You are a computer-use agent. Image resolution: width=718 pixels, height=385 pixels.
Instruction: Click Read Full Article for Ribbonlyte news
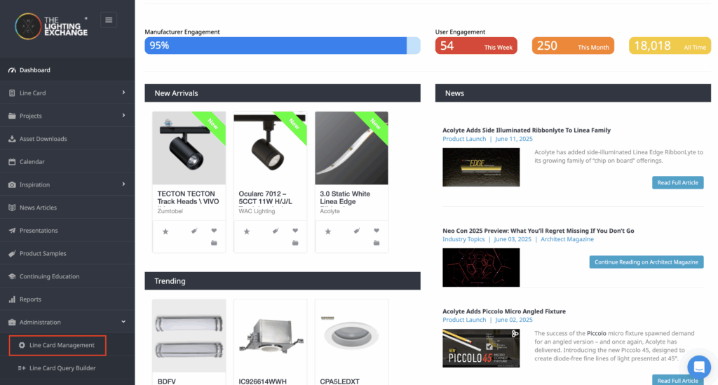677,182
